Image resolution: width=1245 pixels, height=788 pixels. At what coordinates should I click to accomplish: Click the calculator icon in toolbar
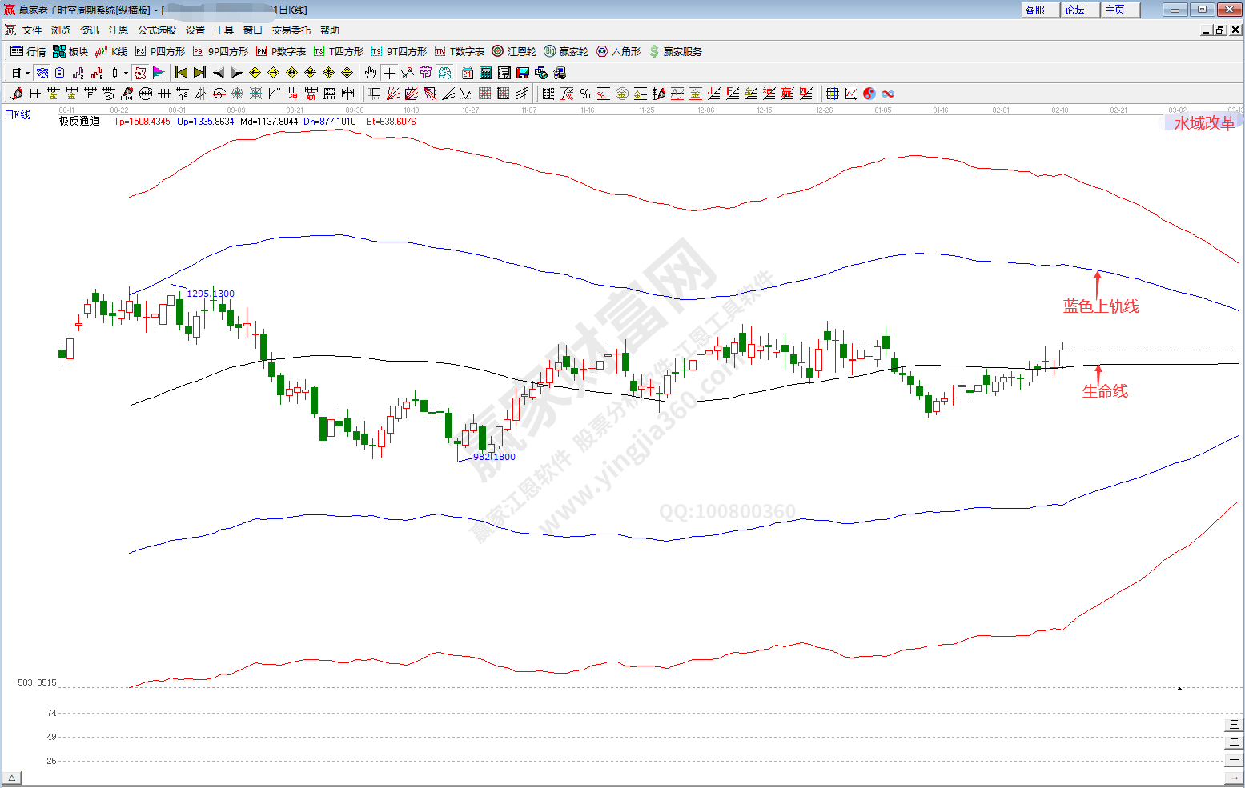coord(486,73)
